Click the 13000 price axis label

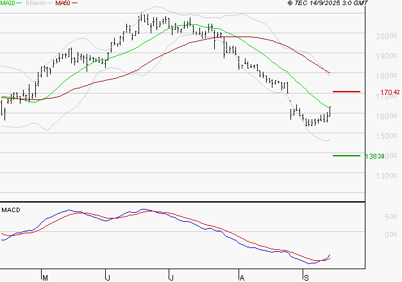pyautogui.click(x=387, y=176)
